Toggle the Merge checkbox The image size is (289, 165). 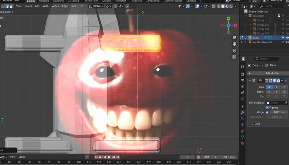point(267,112)
